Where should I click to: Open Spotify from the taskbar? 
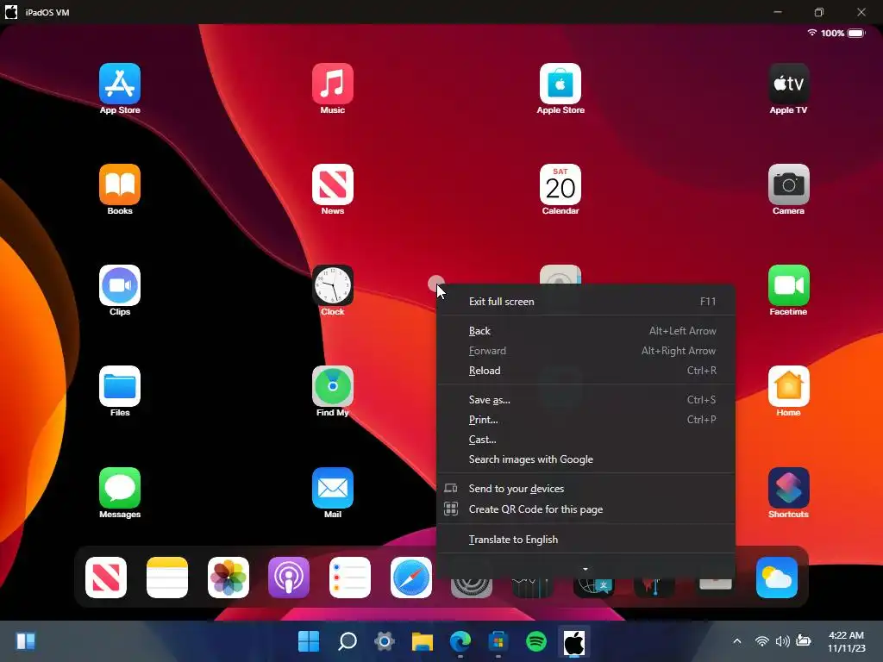click(536, 641)
